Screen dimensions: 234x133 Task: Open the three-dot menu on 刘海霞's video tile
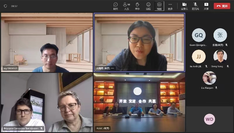coord(113,69)
